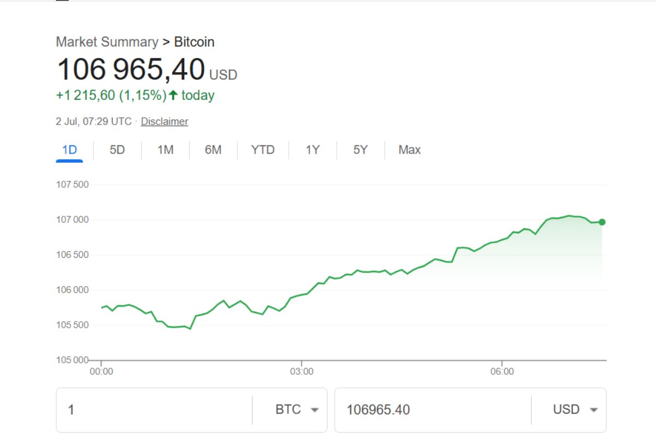Switch to the 1Y chart range
656x437 pixels.
[312, 150]
